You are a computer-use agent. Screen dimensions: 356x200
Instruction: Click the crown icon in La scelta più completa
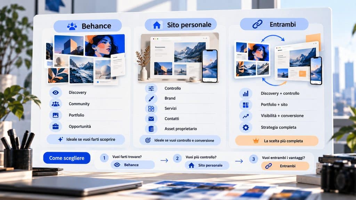point(256,141)
